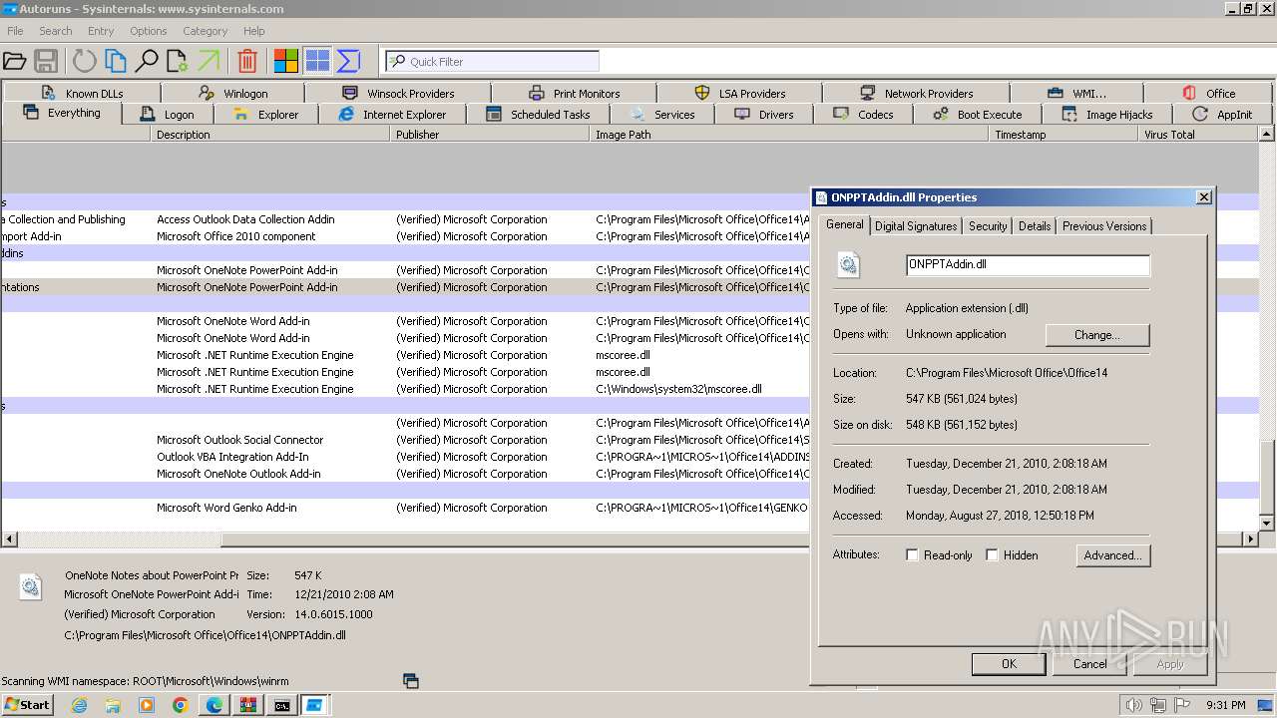Sort by the Virus Total column header
This screenshot has height=718, width=1277.
1199,134
